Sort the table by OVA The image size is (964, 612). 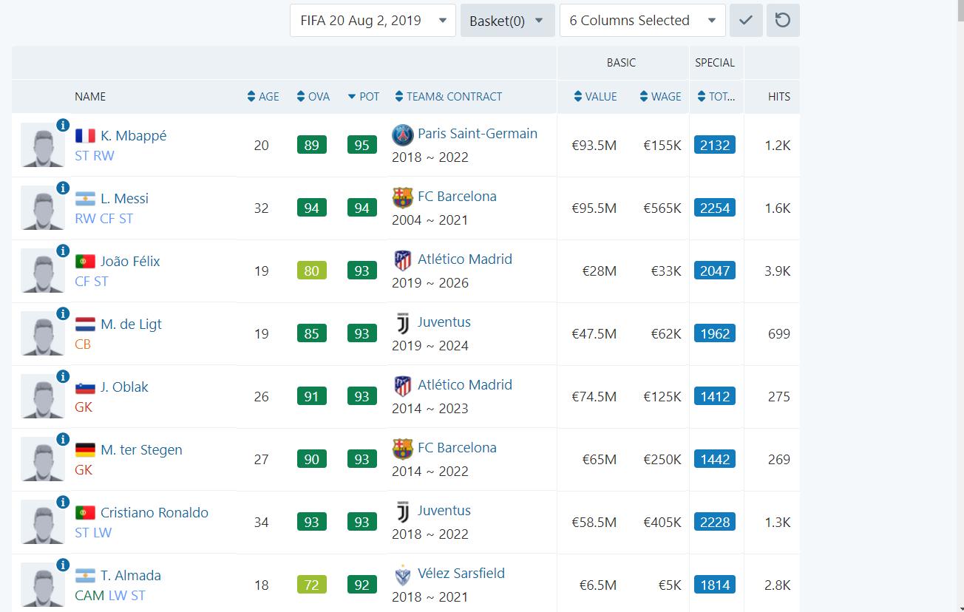point(313,97)
